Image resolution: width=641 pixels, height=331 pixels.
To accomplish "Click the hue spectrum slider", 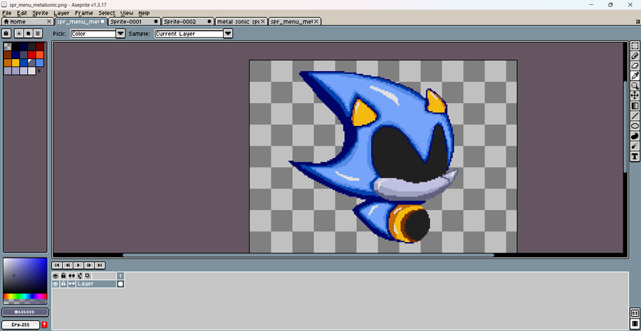I will click(x=25, y=296).
